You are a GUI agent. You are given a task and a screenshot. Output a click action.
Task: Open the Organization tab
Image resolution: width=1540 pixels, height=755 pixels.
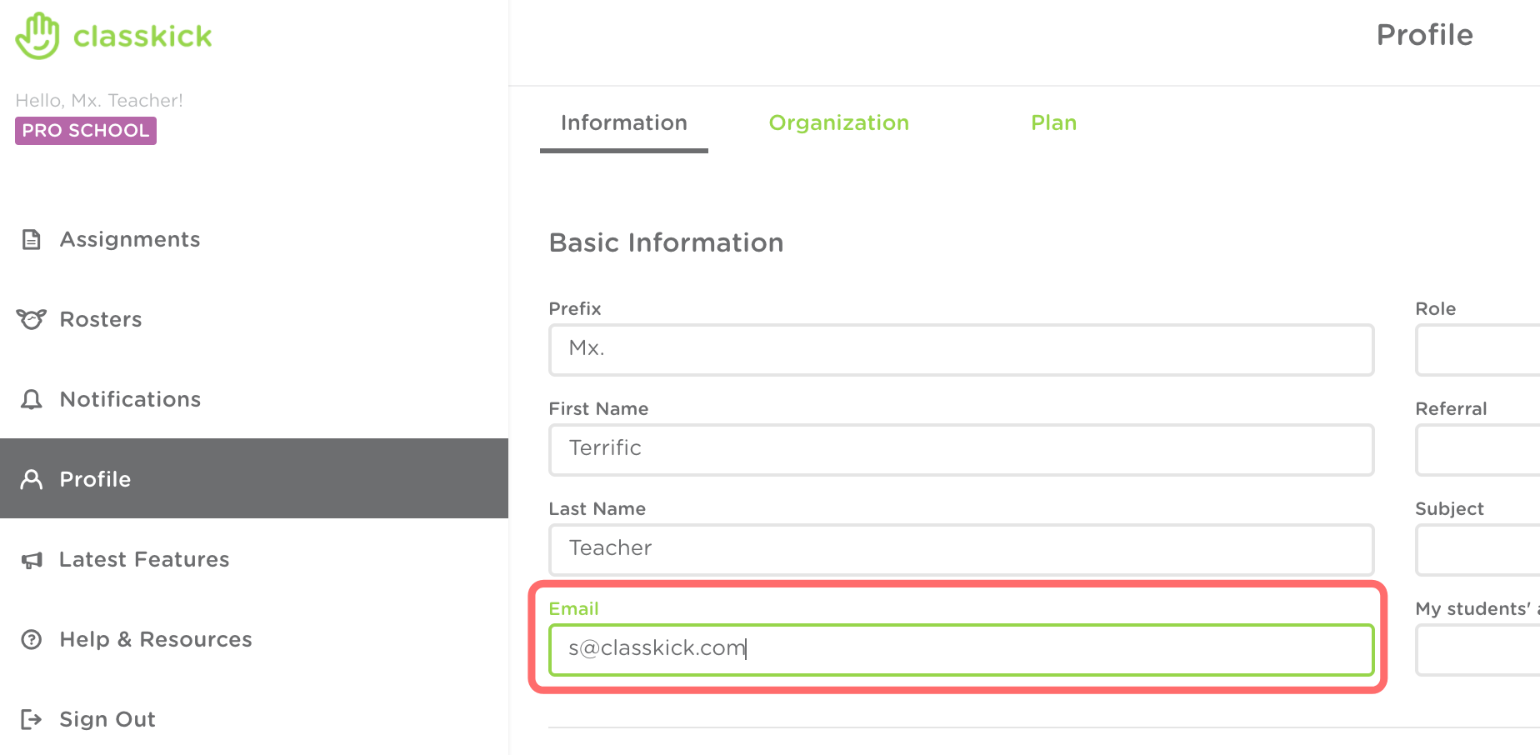[838, 123]
